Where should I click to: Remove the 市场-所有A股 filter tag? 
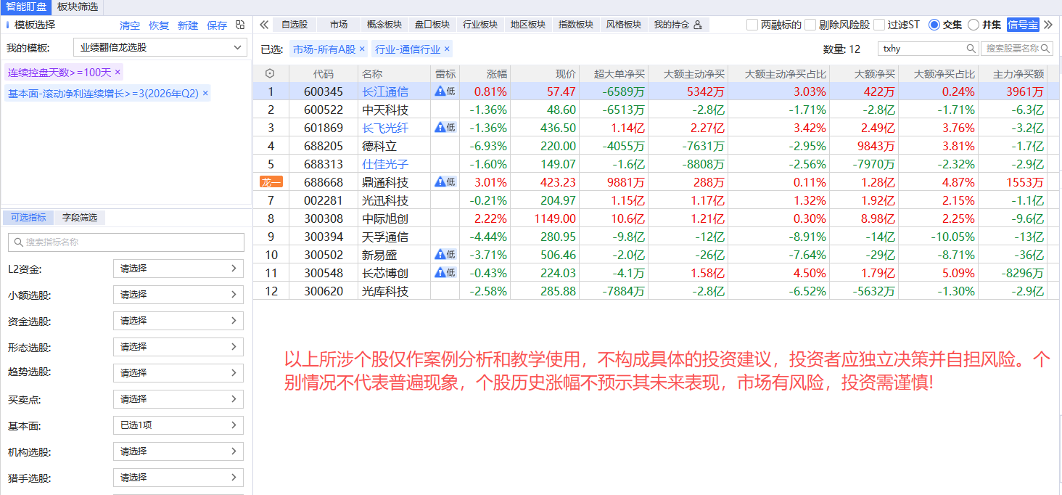pyautogui.click(x=362, y=49)
